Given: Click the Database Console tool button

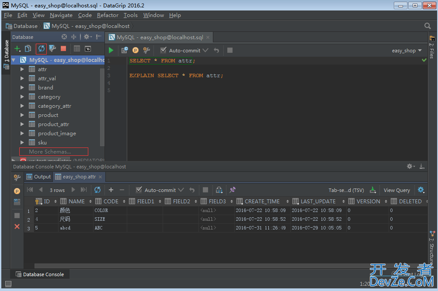Looking at the screenshot, I should (x=40, y=274).
